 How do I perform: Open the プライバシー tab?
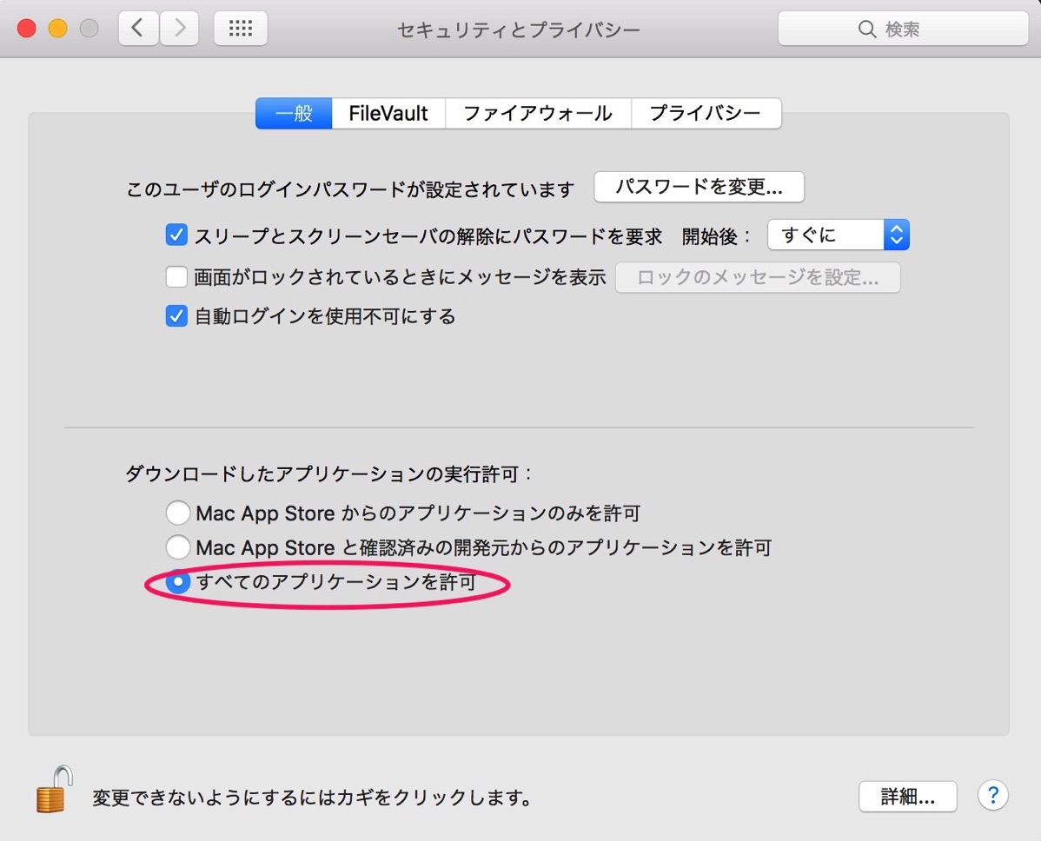pos(706,113)
